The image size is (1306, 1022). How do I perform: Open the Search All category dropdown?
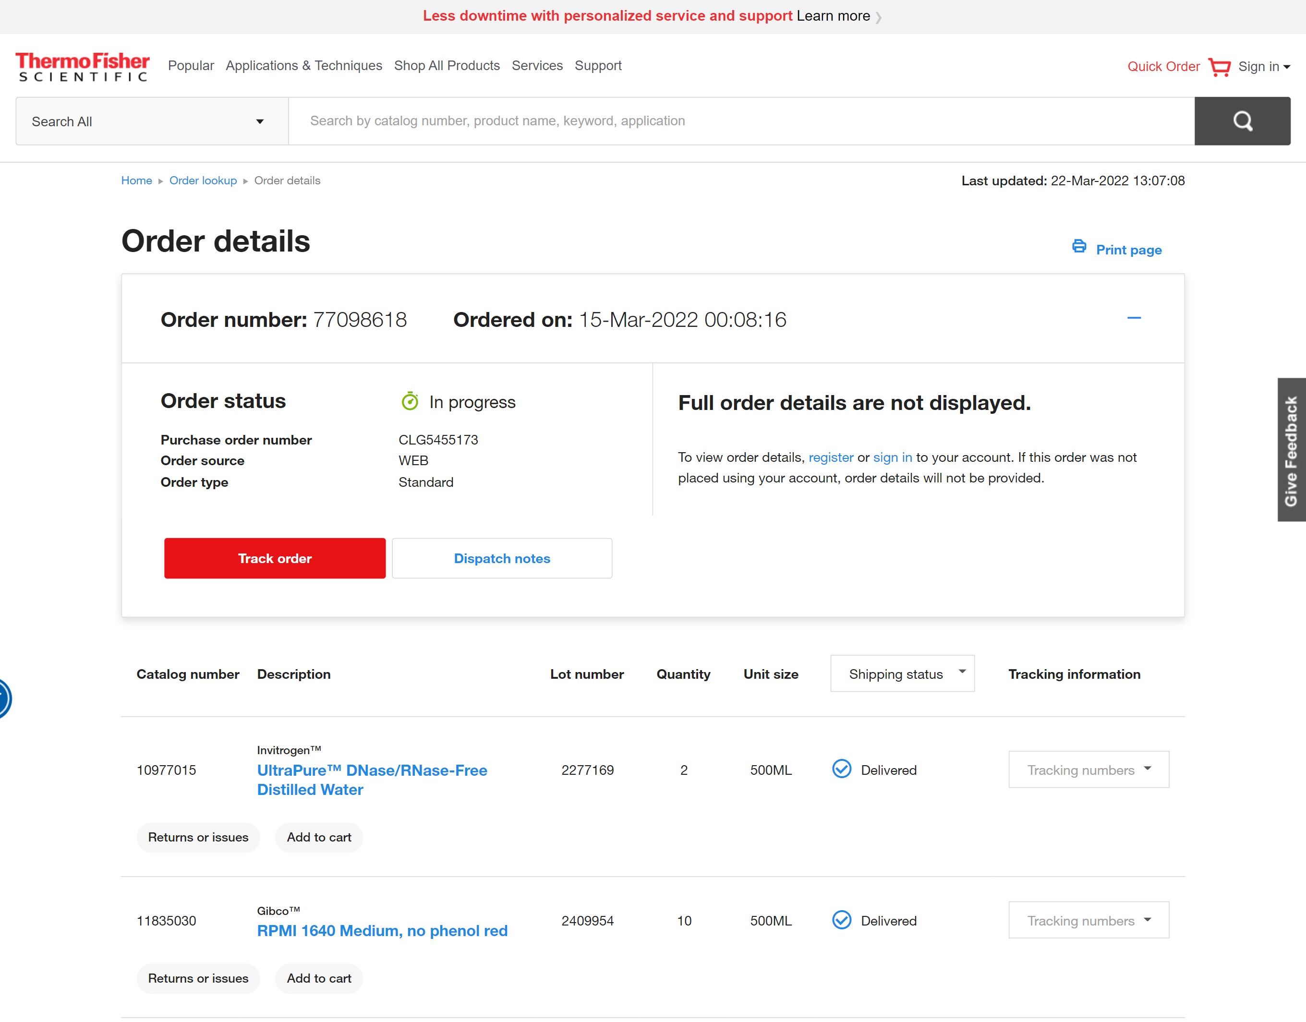152,121
